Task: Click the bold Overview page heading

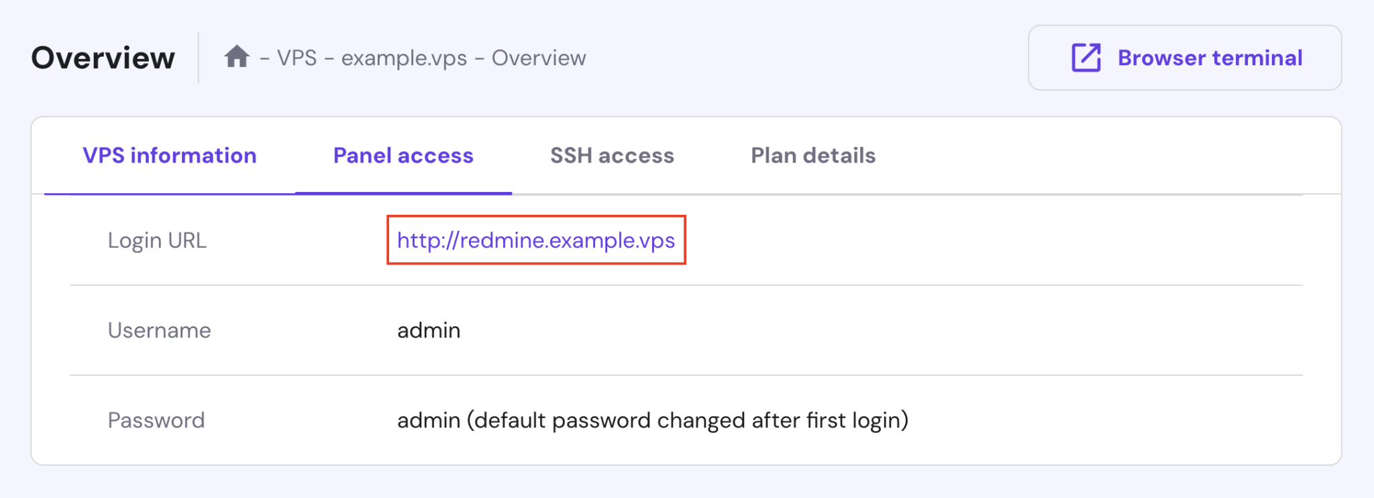Action: click(x=103, y=58)
